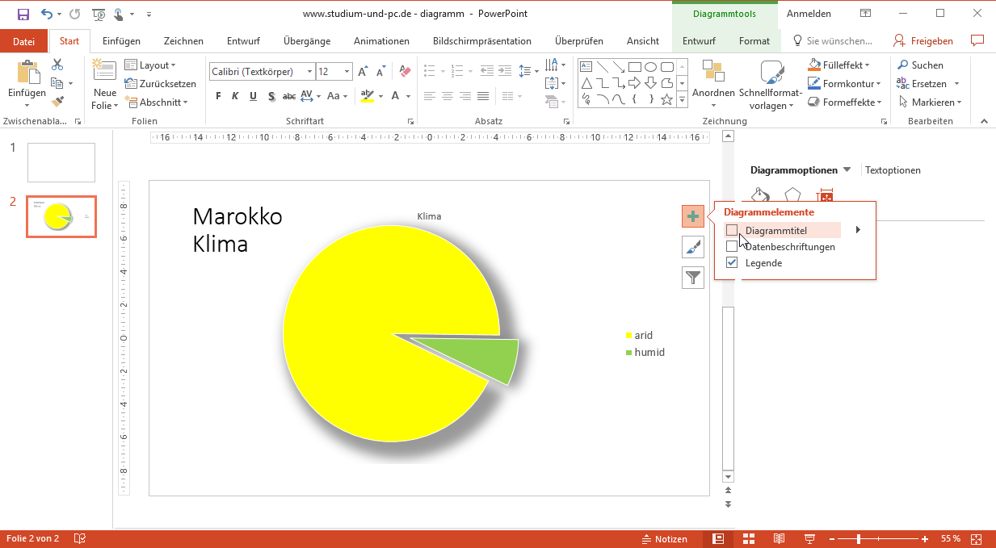Open the Notizen pane from status bar
The image size is (996, 548).
[x=665, y=538]
